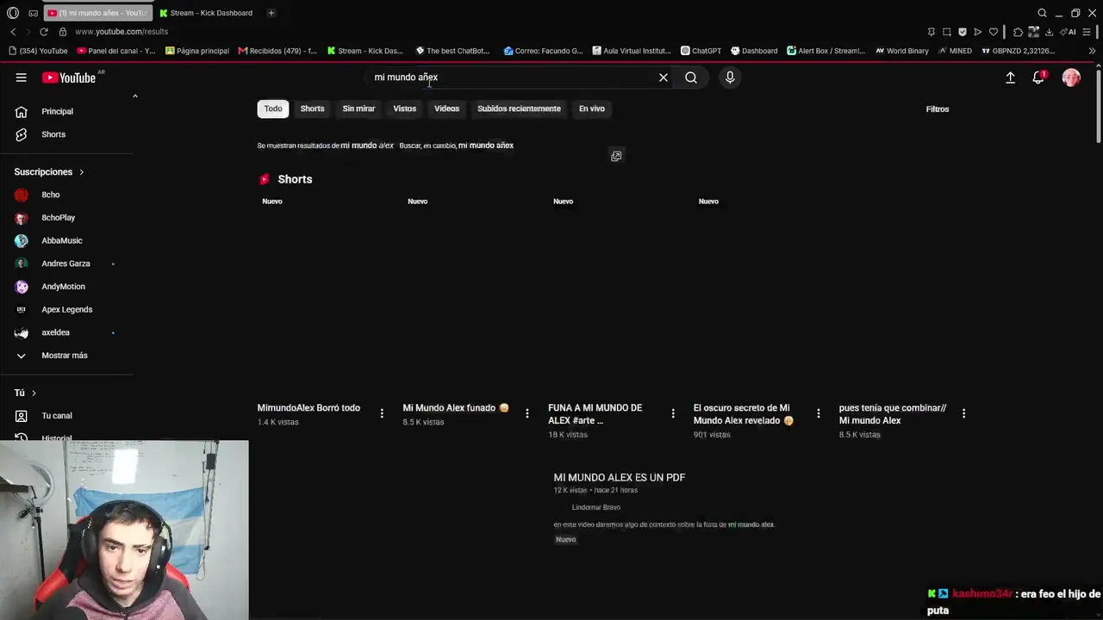
Task: Open the Apex Legends channel subscription
Action: [x=66, y=309]
